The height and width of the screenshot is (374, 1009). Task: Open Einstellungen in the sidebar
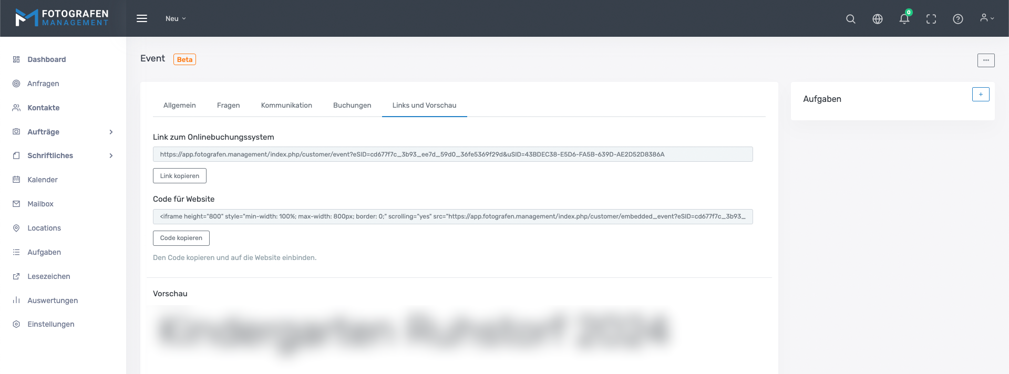51,324
